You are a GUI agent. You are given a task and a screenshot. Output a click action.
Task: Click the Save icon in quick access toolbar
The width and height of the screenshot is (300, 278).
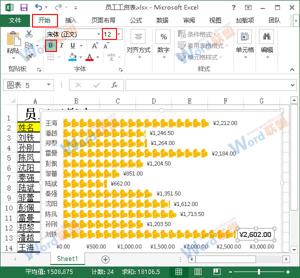[24, 7]
